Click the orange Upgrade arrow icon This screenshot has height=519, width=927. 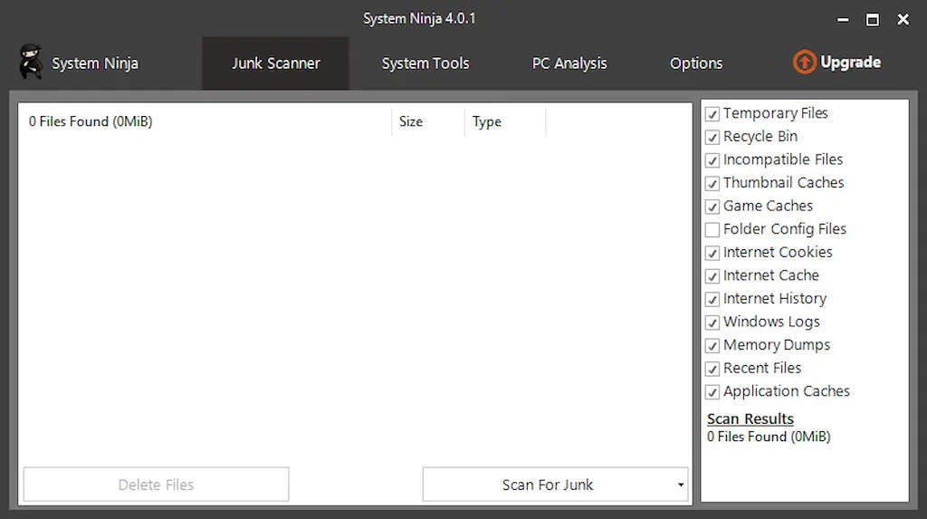click(x=804, y=62)
